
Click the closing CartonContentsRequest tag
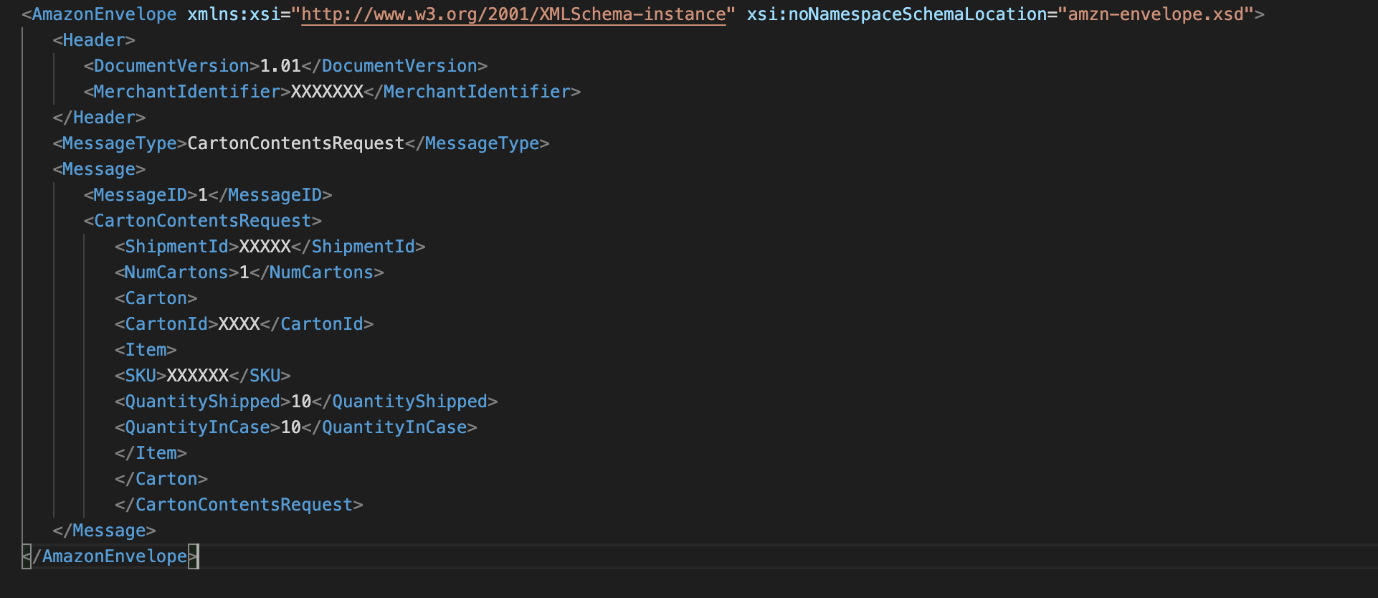pyautogui.click(x=239, y=505)
